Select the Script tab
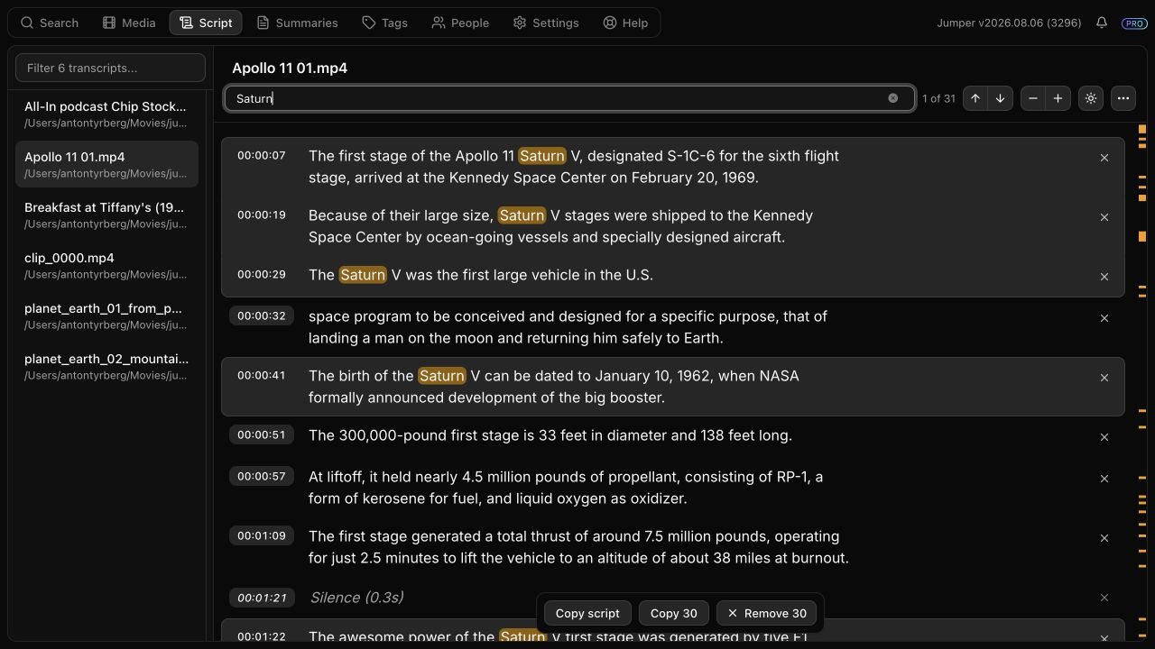 click(x=206, y=23)
